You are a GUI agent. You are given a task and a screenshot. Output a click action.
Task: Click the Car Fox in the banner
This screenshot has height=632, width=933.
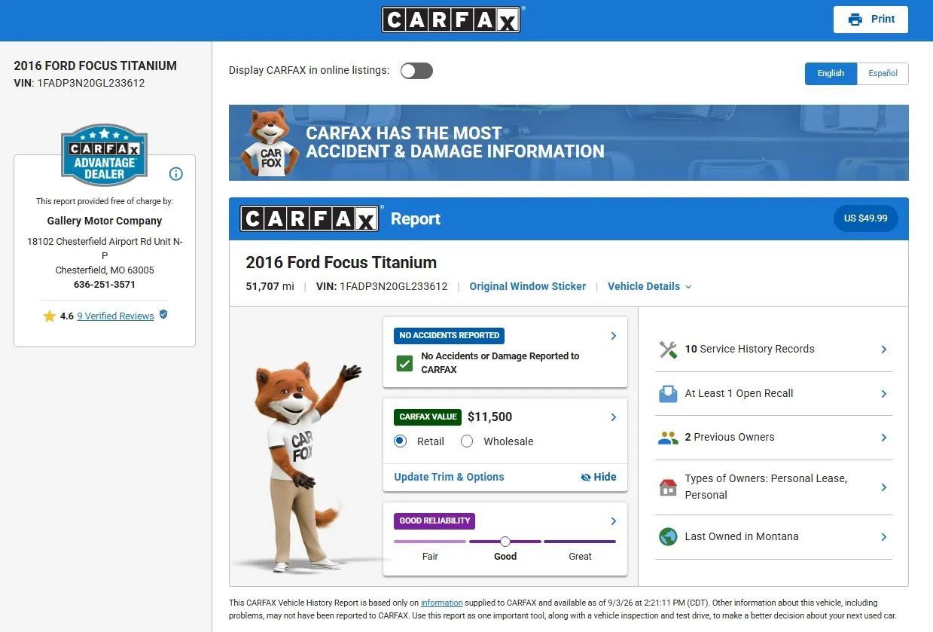click(x=270, y=143)
